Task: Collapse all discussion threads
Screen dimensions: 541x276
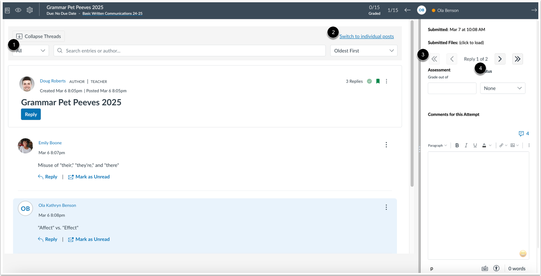Action: tap(39, 36)
